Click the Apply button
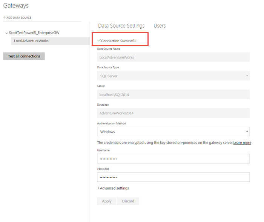The height and width of the screenshot is (222, 264). pos(107,201)
